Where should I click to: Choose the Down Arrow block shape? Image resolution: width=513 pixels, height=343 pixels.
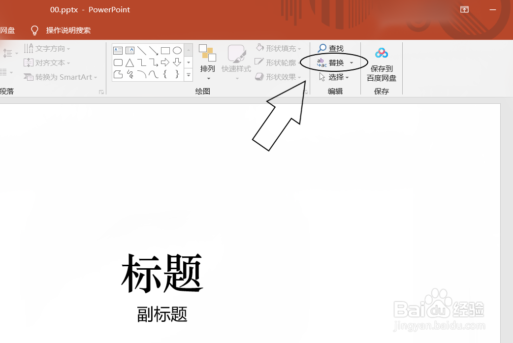[177, 62]
